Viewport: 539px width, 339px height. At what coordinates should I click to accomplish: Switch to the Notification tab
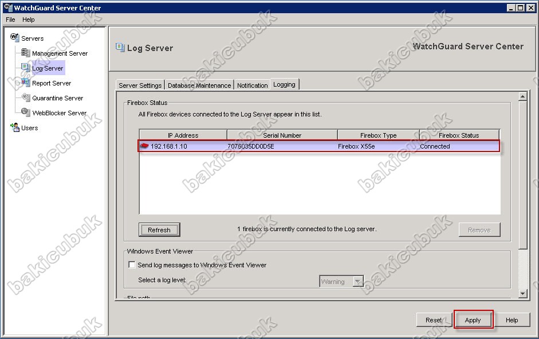tap(252, 85)
